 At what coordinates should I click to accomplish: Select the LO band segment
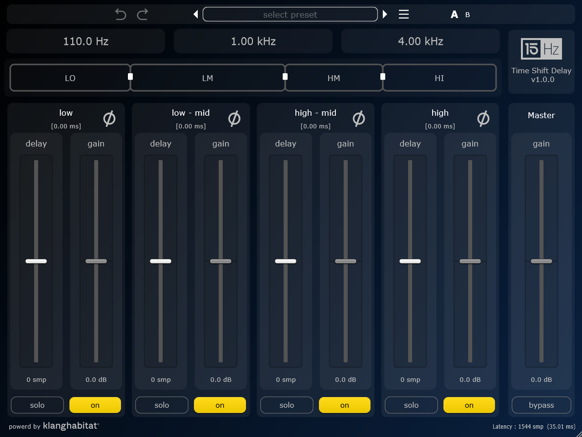pyautogui.click(x=70, y=78)
